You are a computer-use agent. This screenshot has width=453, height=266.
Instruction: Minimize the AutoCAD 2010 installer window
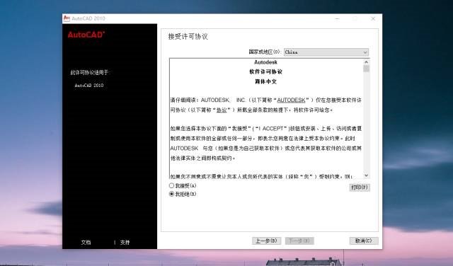pos(337,18)
